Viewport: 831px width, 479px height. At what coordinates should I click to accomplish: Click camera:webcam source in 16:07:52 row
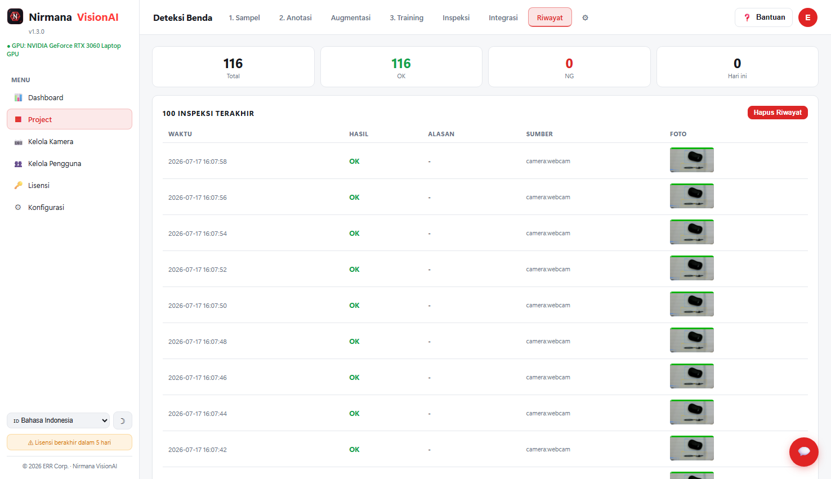[548, 269]
